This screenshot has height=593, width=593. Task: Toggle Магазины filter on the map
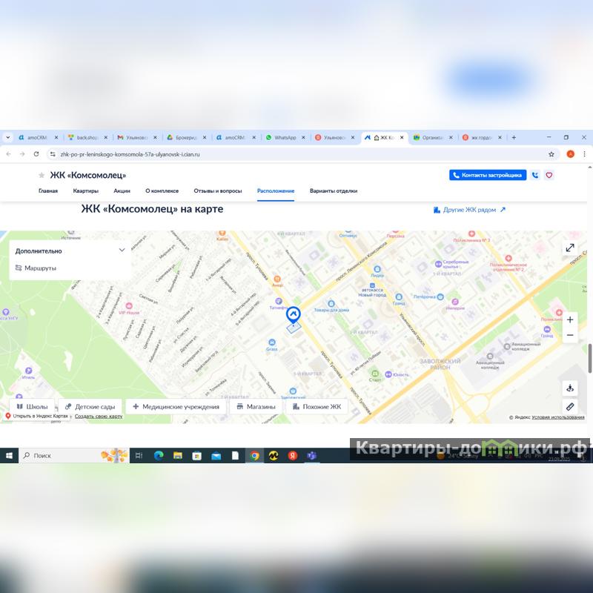point(256,406)
